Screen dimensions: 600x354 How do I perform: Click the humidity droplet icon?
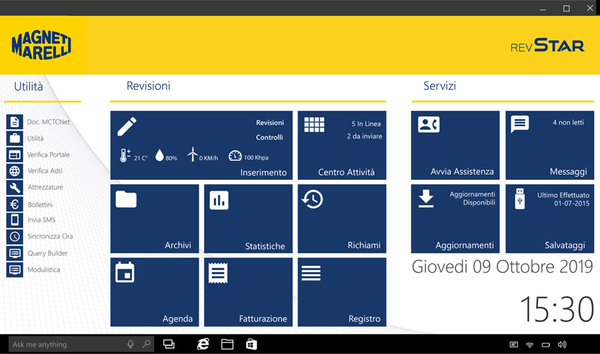point(159,155)
